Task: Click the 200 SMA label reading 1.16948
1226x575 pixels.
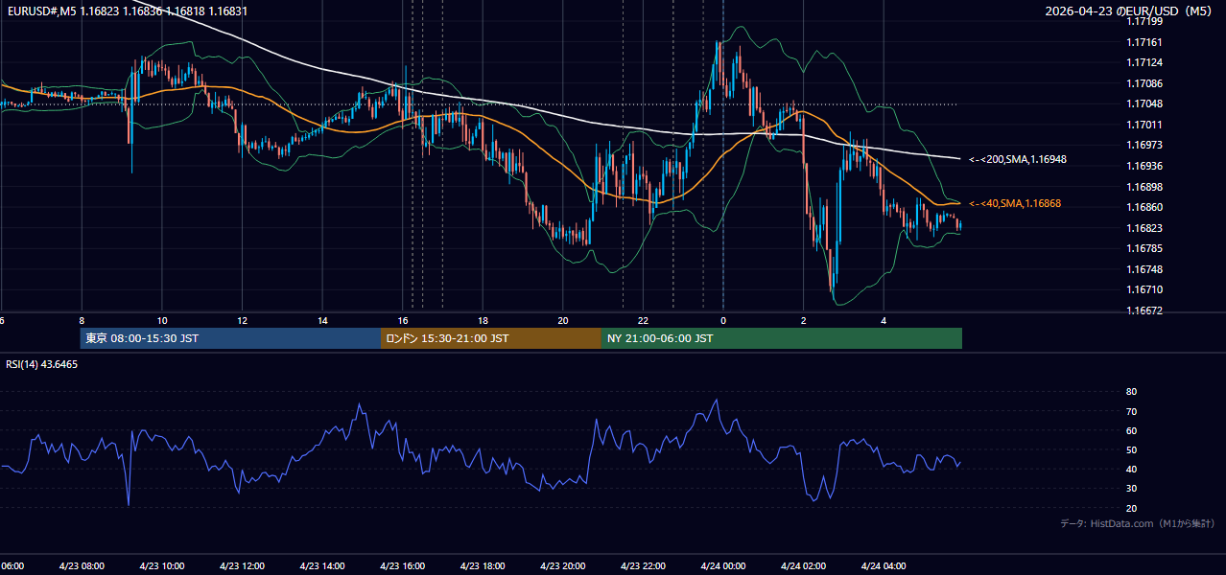Action: click(x=1019, y=159)
